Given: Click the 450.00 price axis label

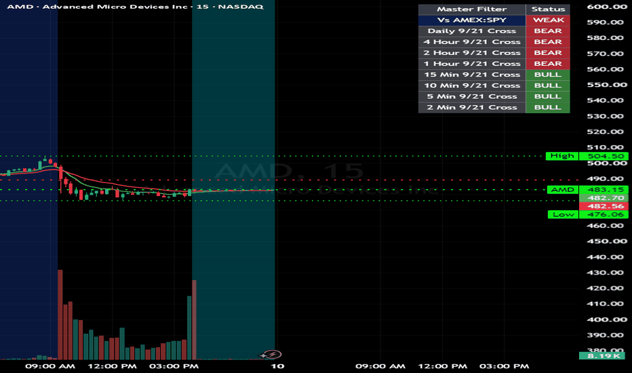Looking at the screenshot, I should (607, 241).
